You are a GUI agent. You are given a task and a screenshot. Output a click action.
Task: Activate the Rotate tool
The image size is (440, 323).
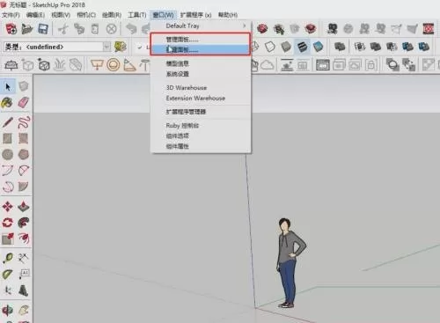[x=8, y=223]
